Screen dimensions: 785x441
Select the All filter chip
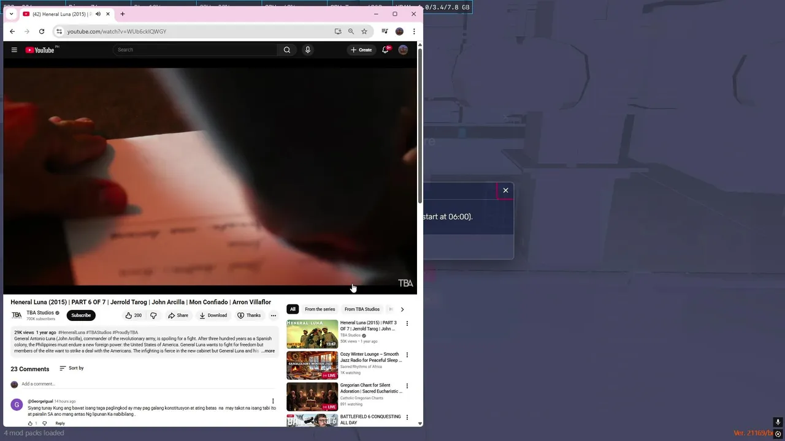(x=293, y=309)
